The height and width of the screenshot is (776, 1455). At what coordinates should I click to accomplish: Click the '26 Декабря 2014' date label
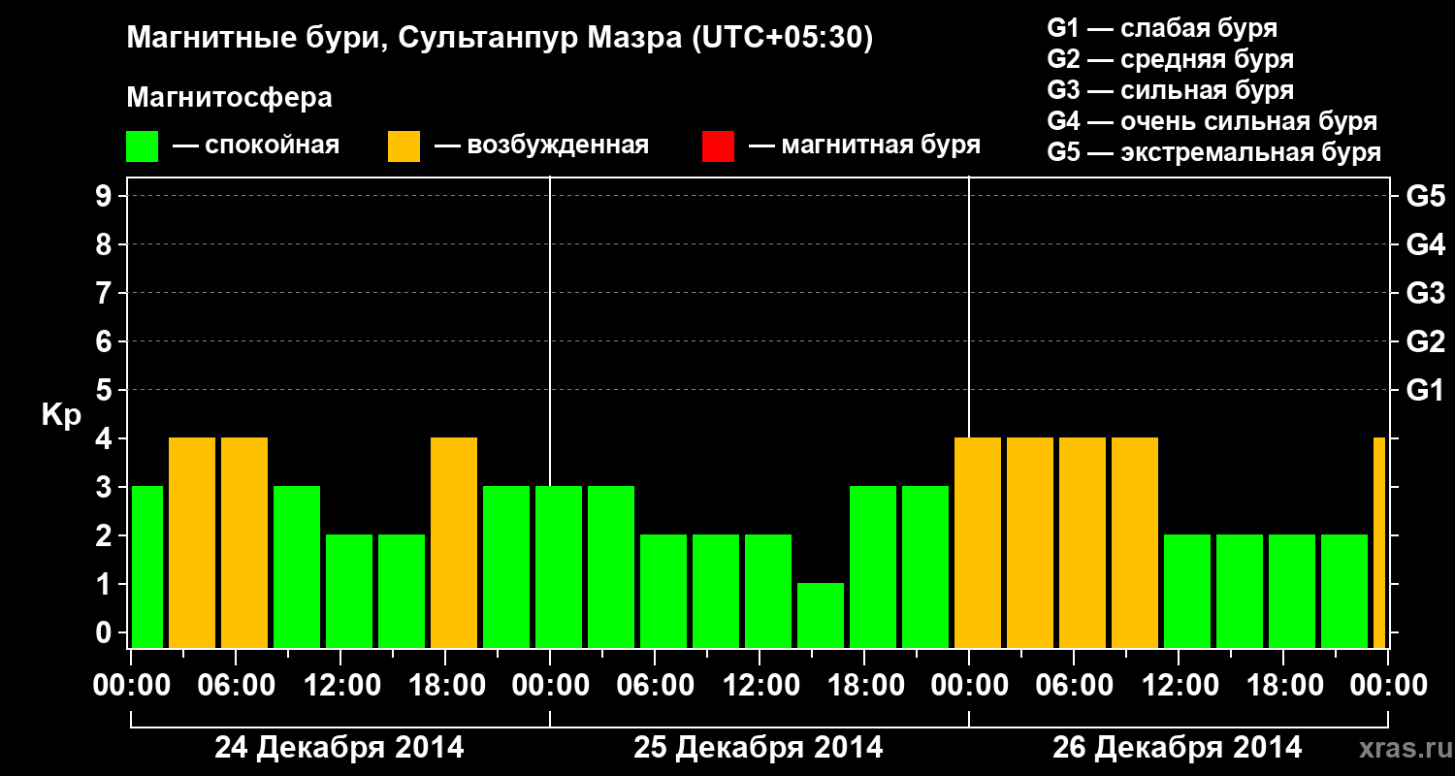point(1178,748)
